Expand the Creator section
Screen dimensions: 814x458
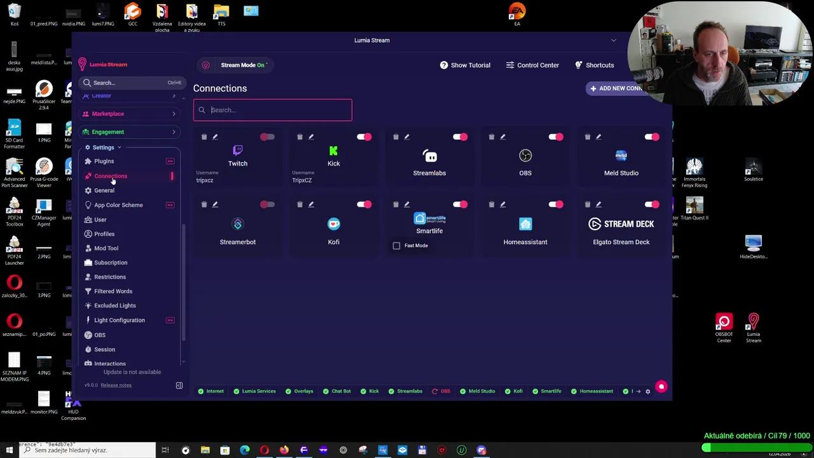[x=130, y=96]
